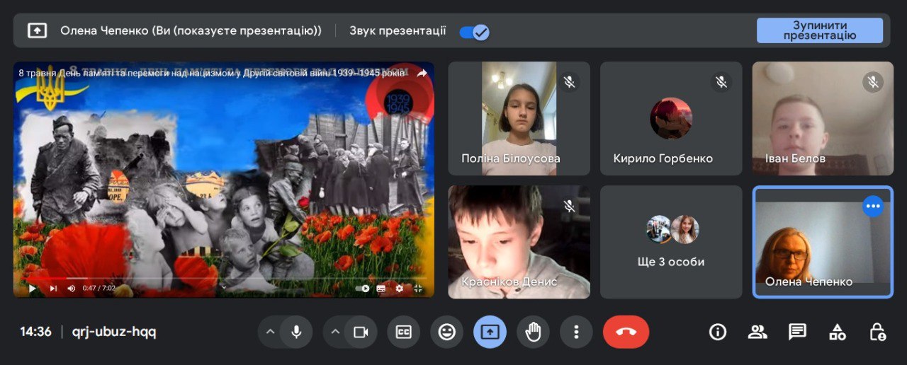The height and width of the screenshot is (365, 907).
Task: Click the Зупинити презентацію button
Action: (819, 31)
